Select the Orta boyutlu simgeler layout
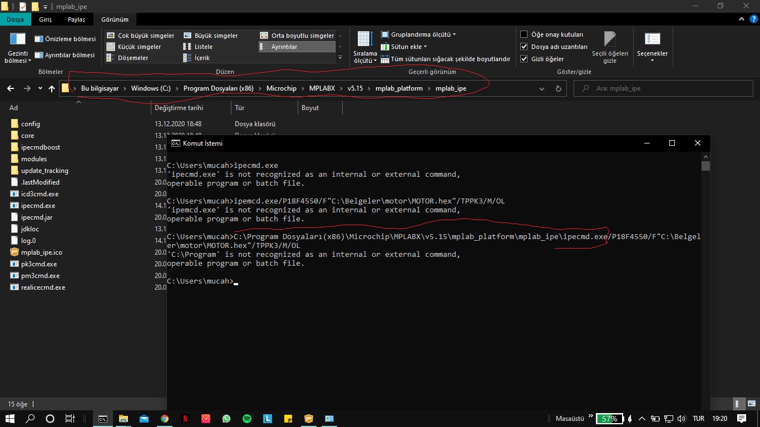This screenshot has width=760, height=427. point(297,36)
